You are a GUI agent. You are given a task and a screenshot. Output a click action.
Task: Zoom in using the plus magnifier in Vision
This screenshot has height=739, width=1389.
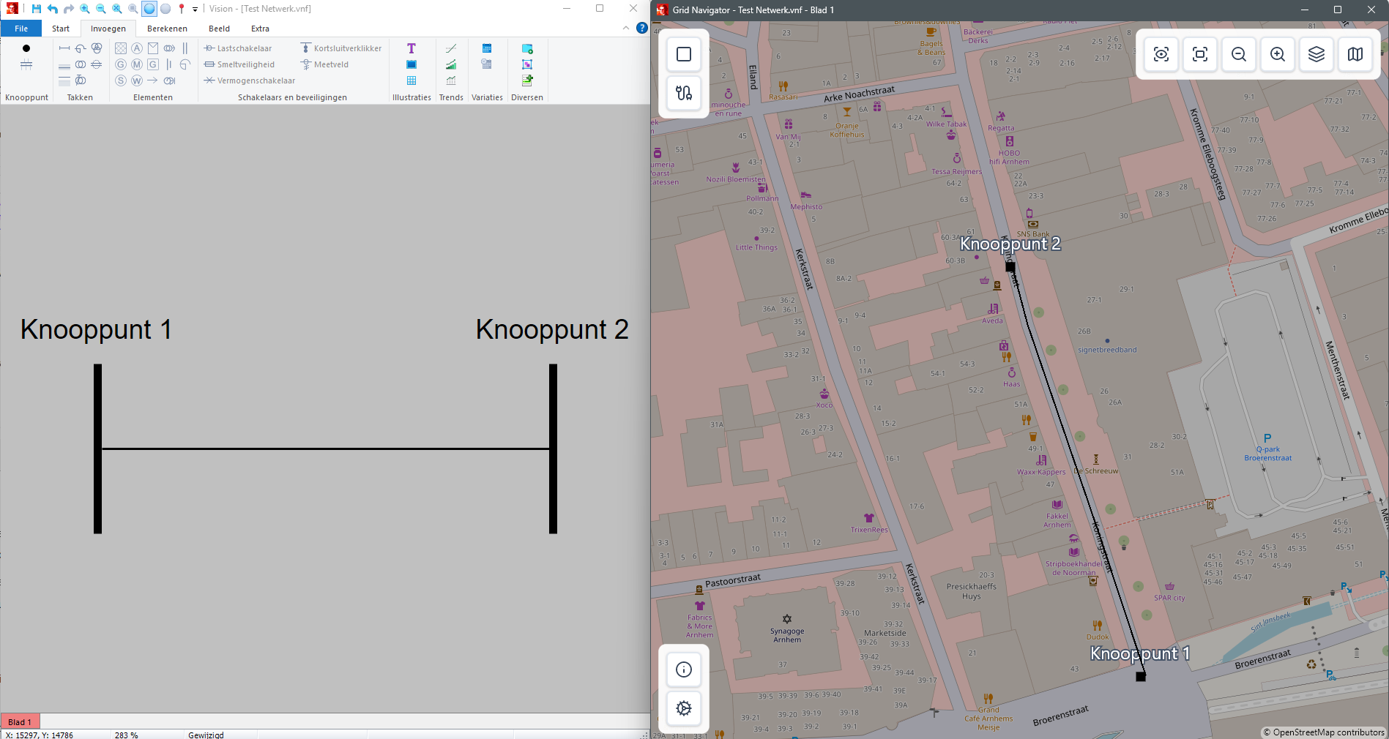85,9
